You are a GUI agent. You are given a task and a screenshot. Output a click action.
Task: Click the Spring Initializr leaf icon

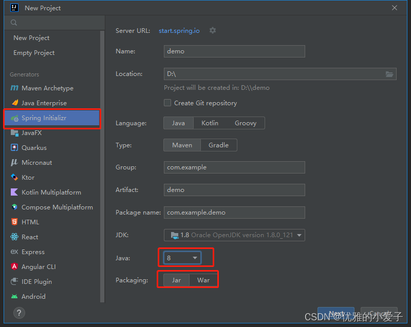tap(14, 118)
